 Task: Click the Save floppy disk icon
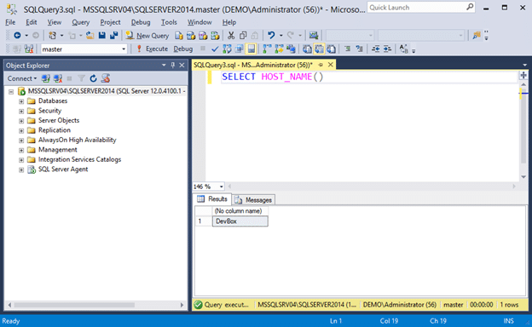tap(101, 35)
